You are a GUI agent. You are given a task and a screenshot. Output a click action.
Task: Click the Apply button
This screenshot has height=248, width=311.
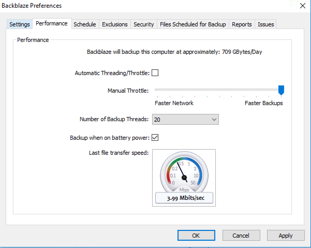pos(286,235)
